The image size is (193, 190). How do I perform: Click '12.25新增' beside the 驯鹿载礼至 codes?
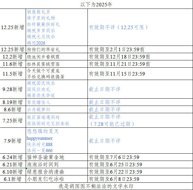pos(13,27)
